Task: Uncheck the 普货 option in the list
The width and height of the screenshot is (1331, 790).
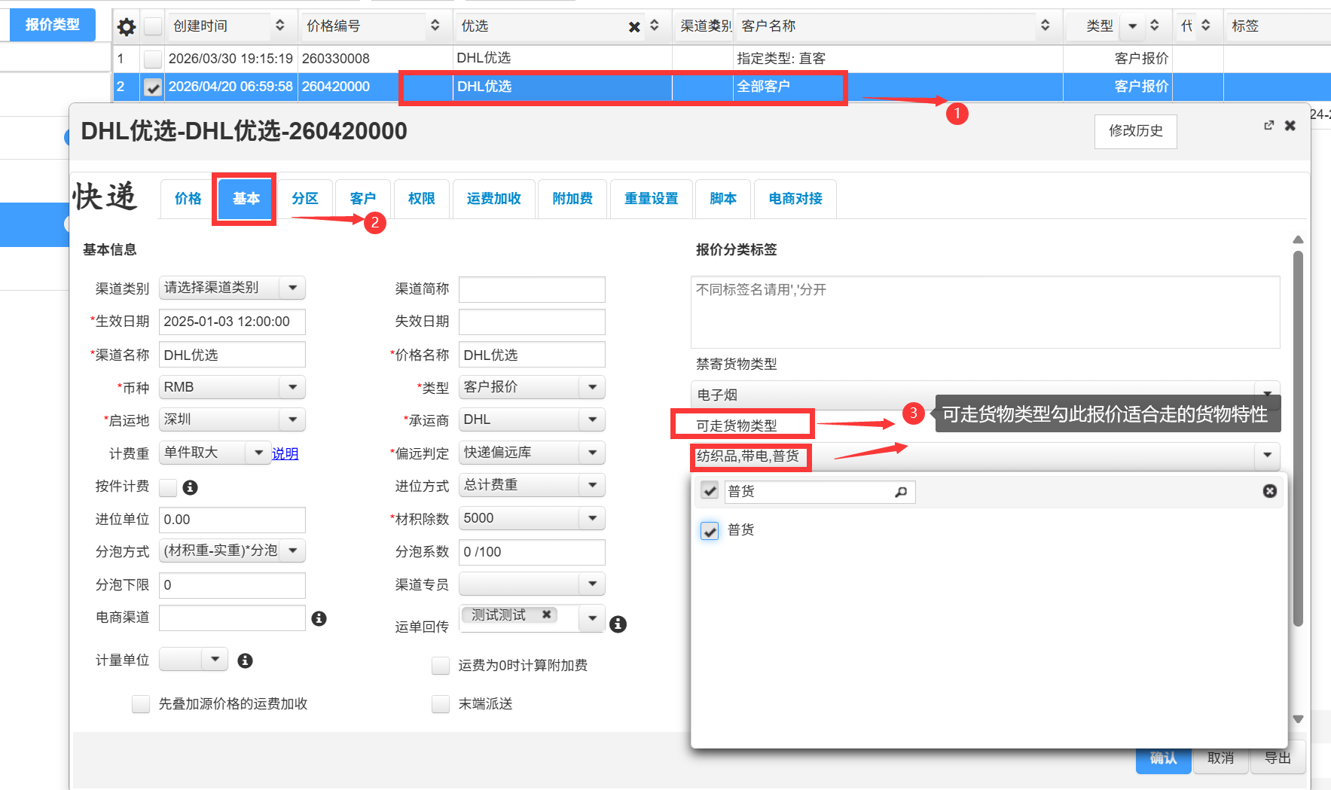Action: pyautogui.click(x=710, y=530)
